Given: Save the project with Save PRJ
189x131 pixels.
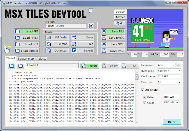Looking at the screenshot, I should tap(113, 31).
